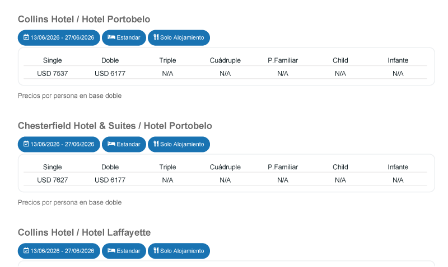Open the Collins Hotel / Hotel Portobelo heading
Image resolution: width=448 pixels, height=267 pixels.
tap(84, 20)
